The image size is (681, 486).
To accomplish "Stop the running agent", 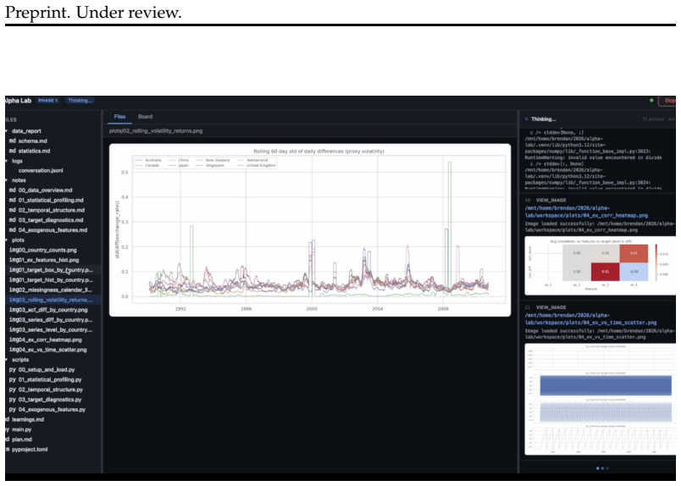I will (x=668, y=101).
